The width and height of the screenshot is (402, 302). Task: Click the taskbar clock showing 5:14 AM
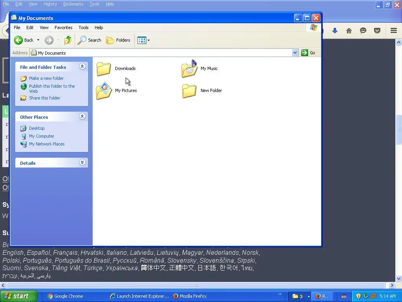click(x=387, y=296)
